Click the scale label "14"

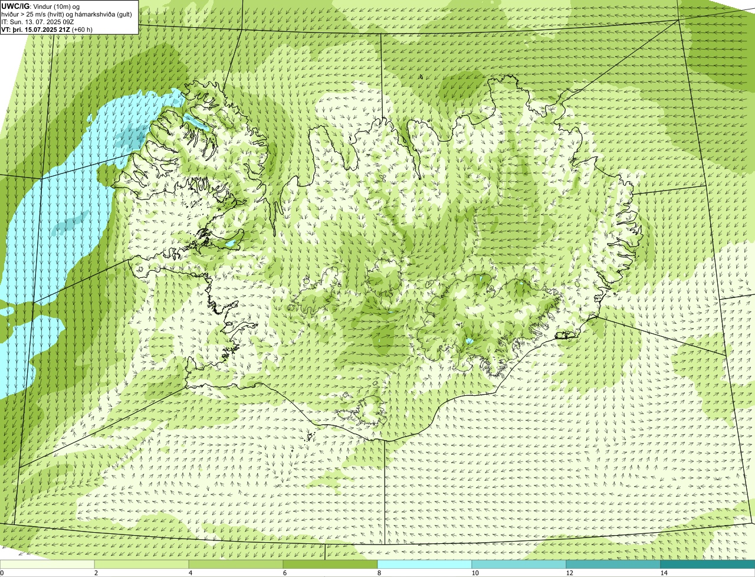coord(664,573)
